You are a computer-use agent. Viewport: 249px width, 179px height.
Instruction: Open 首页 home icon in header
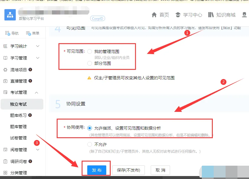click(x=154, y=15)
